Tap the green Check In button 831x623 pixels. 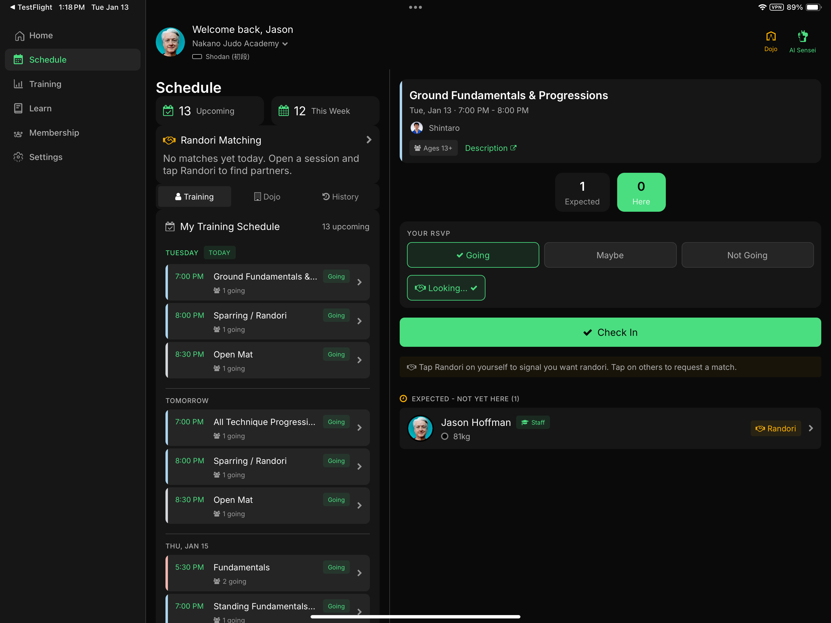click(610, 332)
